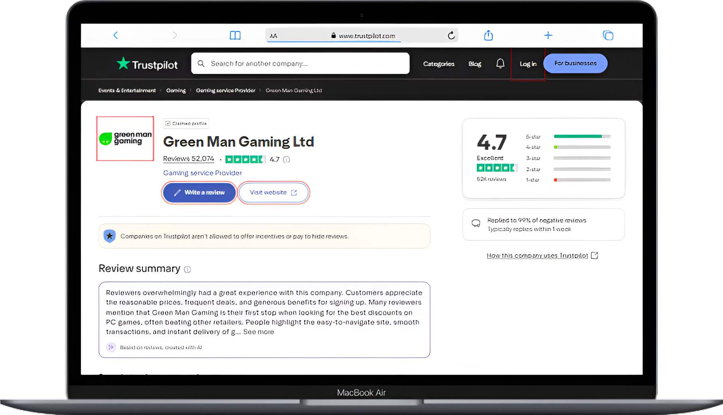Click the Green Man Gaming Ltd heading
The image size is (723, 415).
[239, 142]
